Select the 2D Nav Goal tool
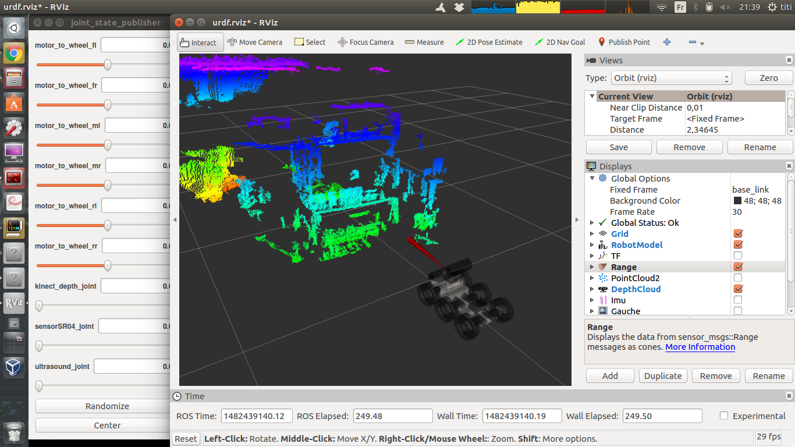 560,42
